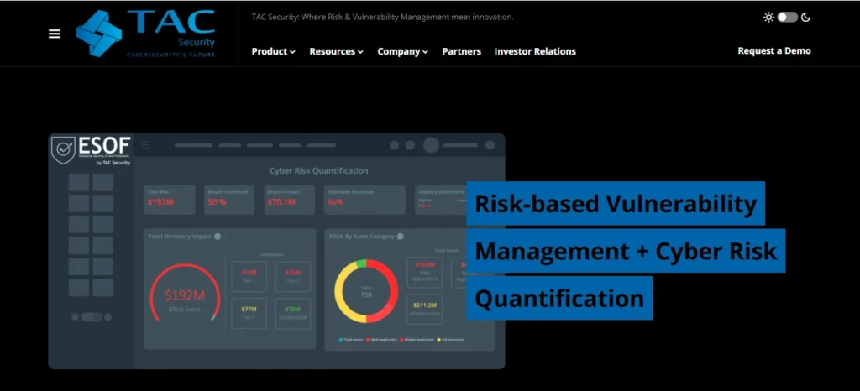Click the Breach Likelihood "50 %" value
860x391 pixels.
pyautogui.click(x=217, y=202)
